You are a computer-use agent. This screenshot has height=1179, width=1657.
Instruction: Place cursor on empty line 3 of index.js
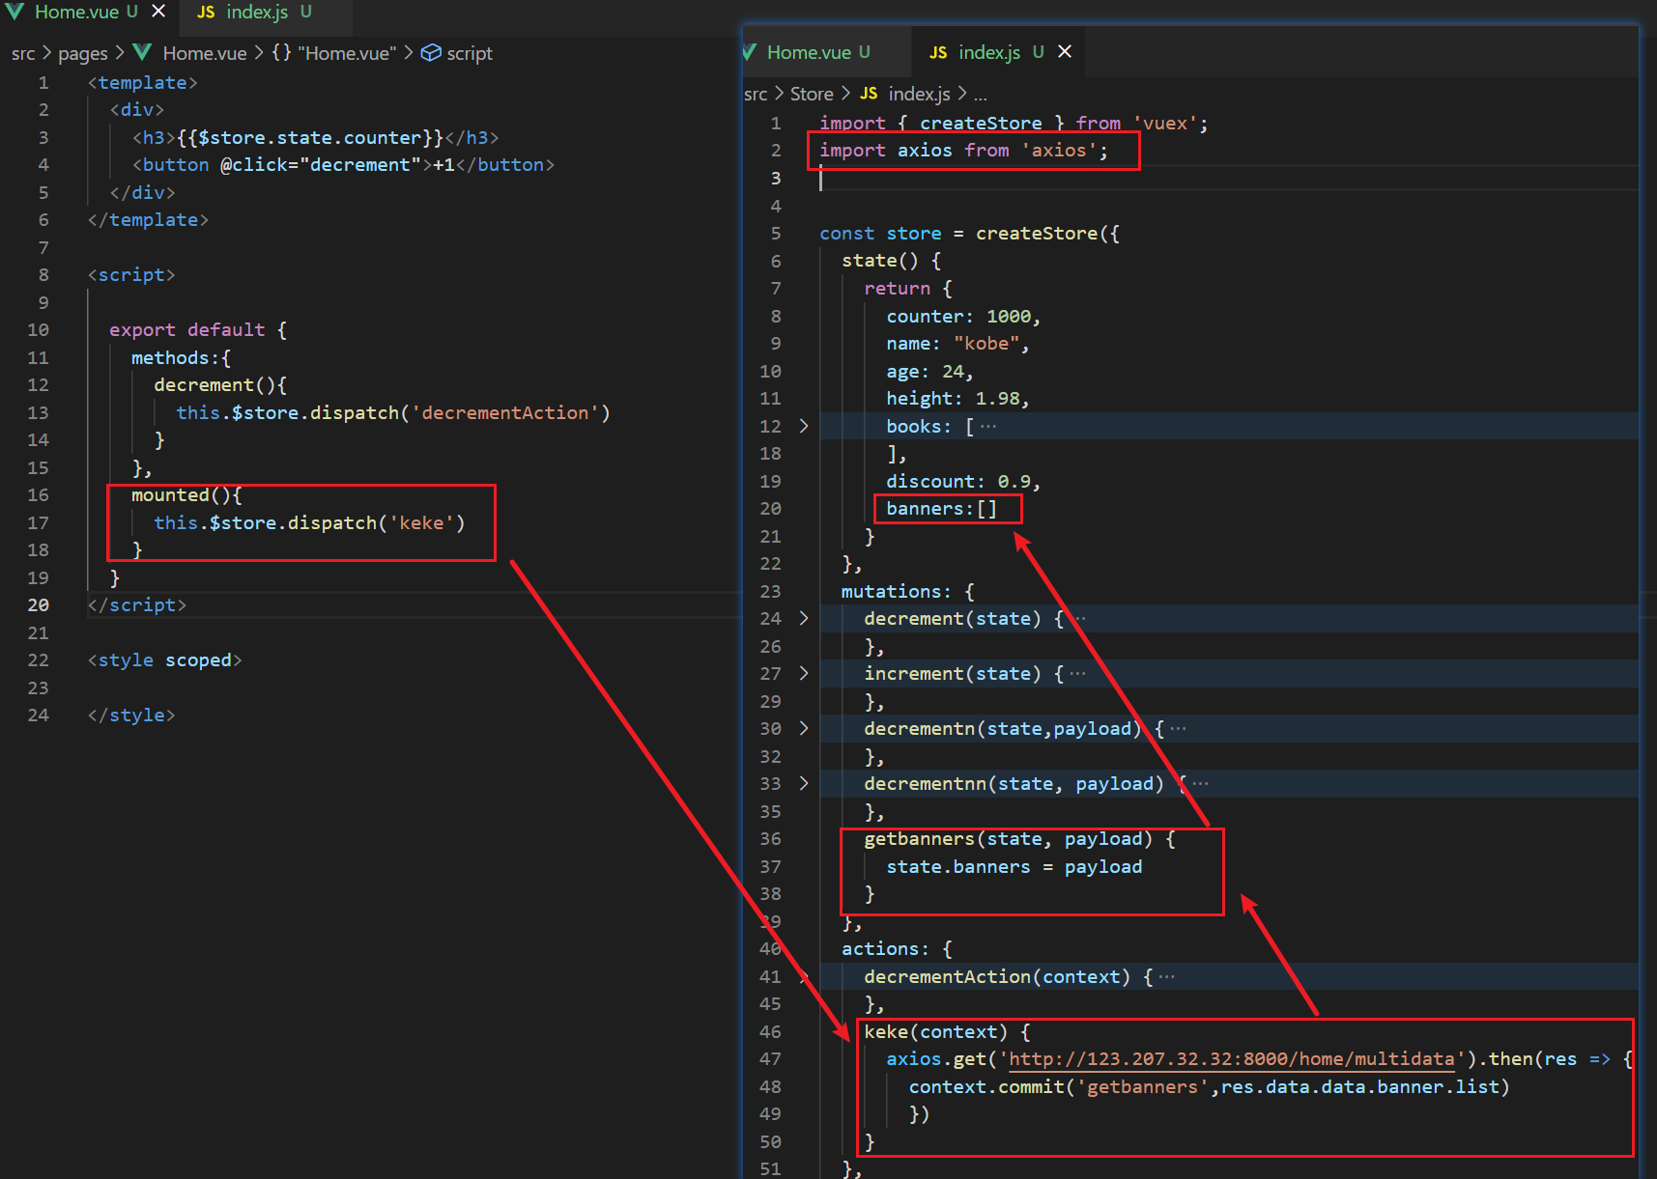pyautogui.click(x=1227, y=178)
